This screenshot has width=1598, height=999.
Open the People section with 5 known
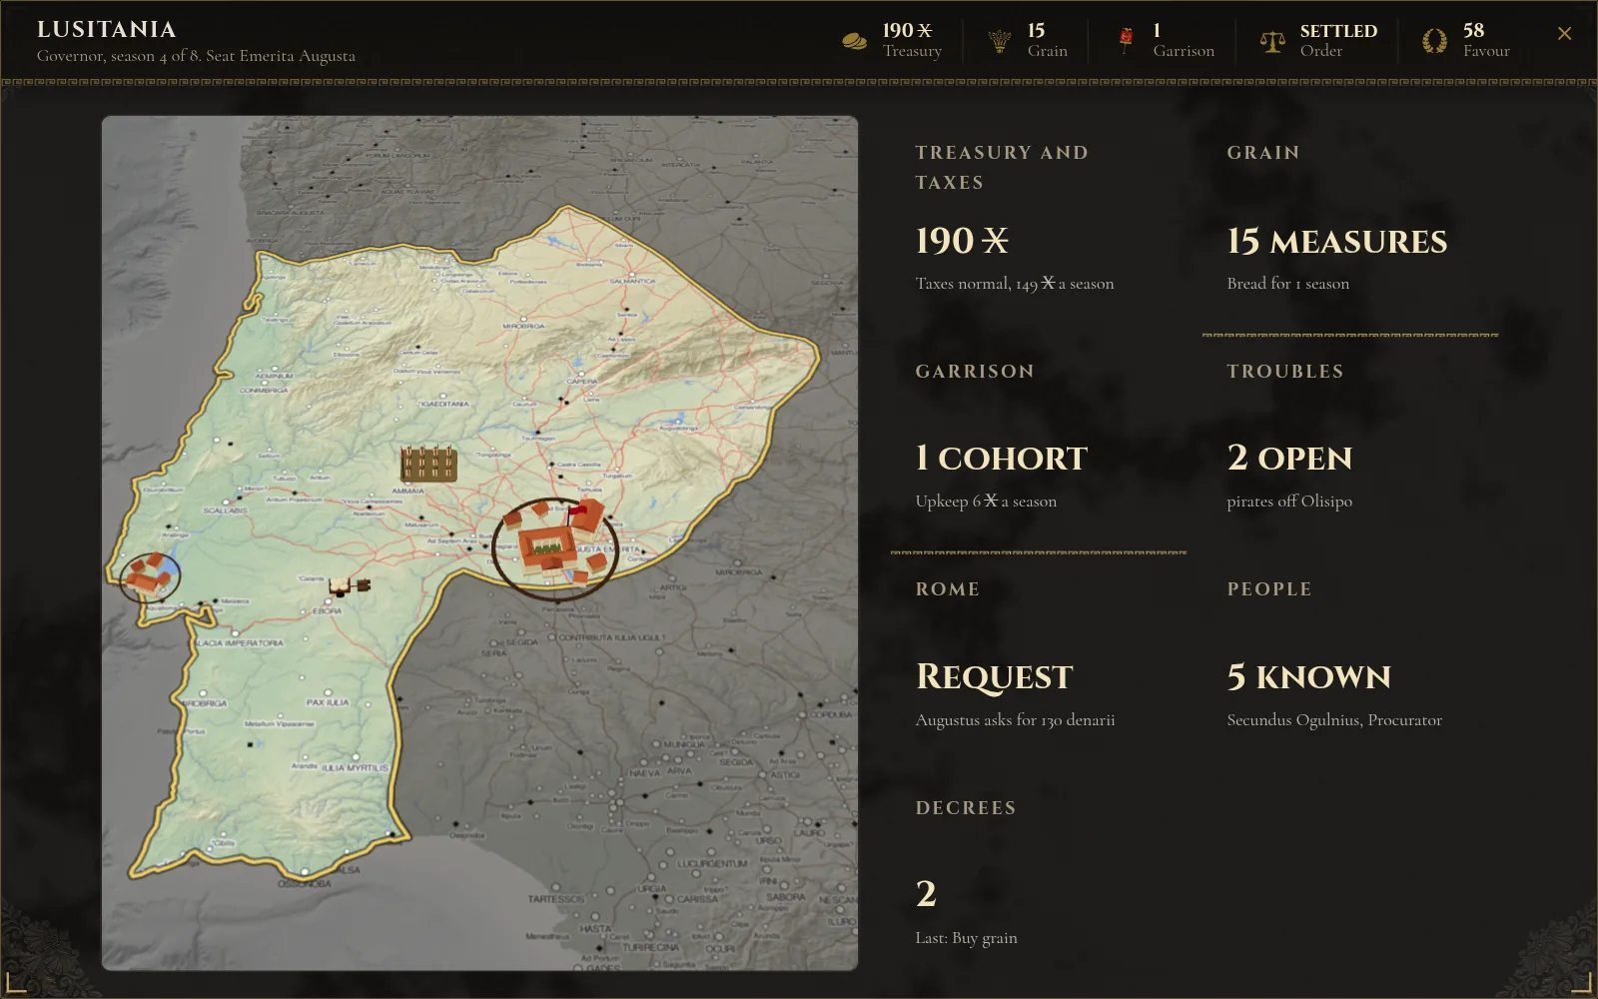pos(1350,662)
